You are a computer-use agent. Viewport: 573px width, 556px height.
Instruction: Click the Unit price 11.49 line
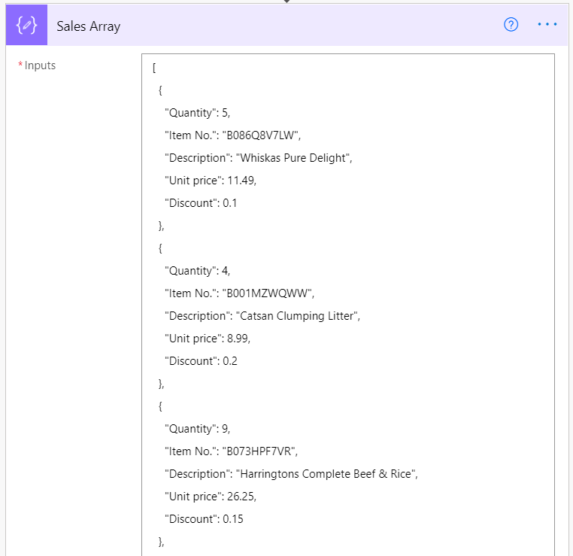207,181
